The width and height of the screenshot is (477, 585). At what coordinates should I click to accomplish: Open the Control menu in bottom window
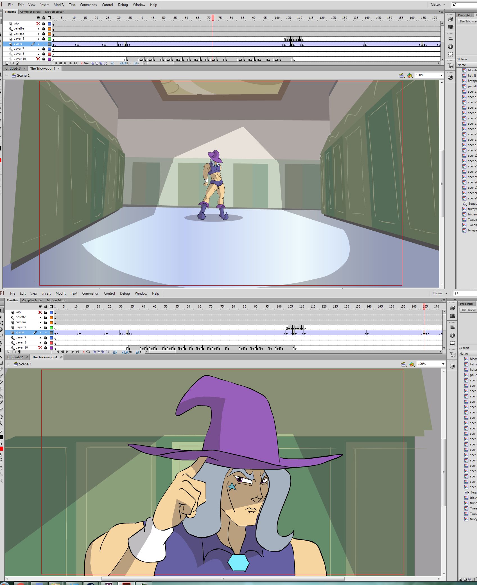[109, 293]
